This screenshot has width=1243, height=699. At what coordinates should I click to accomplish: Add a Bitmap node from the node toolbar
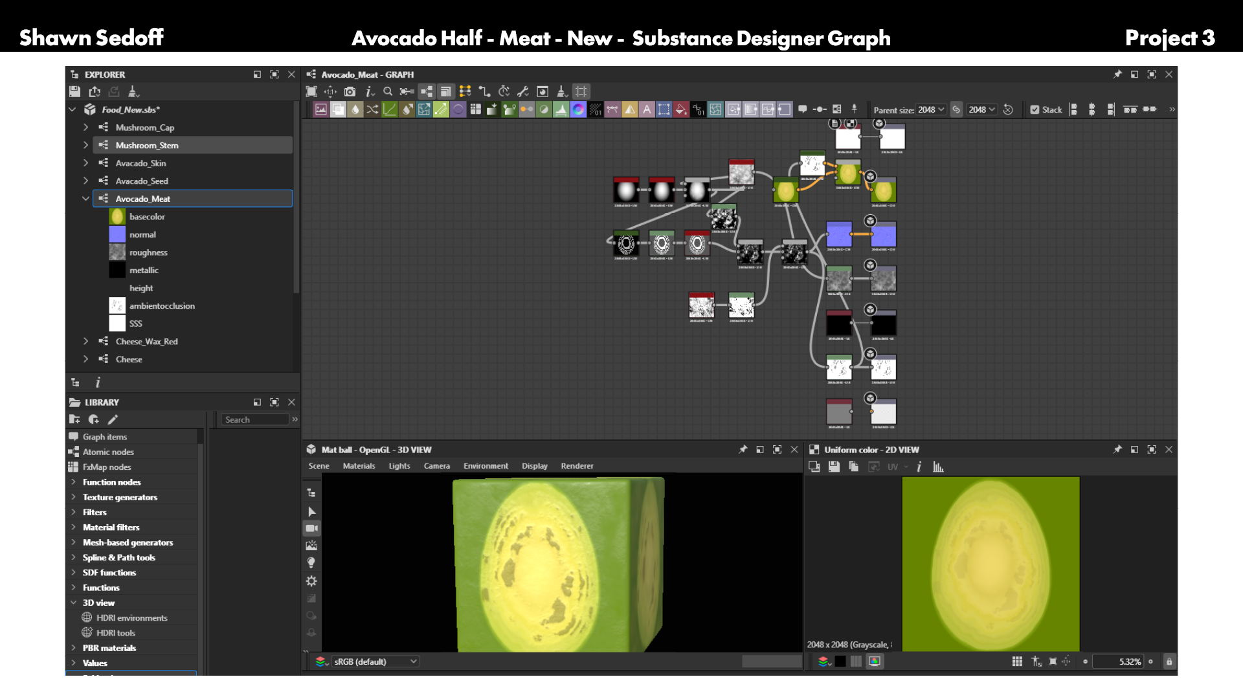[x=320, y=109]
